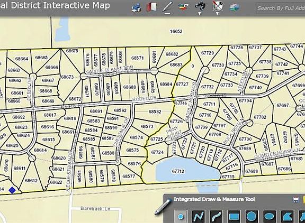Expand the compass tool dropdown arrow
This screenshot has width=305, height=223.
(x=217, y=14)
